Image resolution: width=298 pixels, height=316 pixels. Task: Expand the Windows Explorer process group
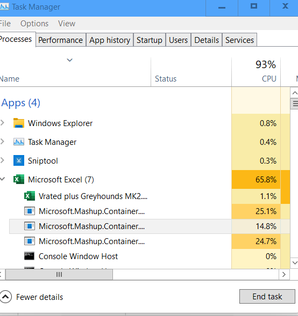click(x=3, y=123)
